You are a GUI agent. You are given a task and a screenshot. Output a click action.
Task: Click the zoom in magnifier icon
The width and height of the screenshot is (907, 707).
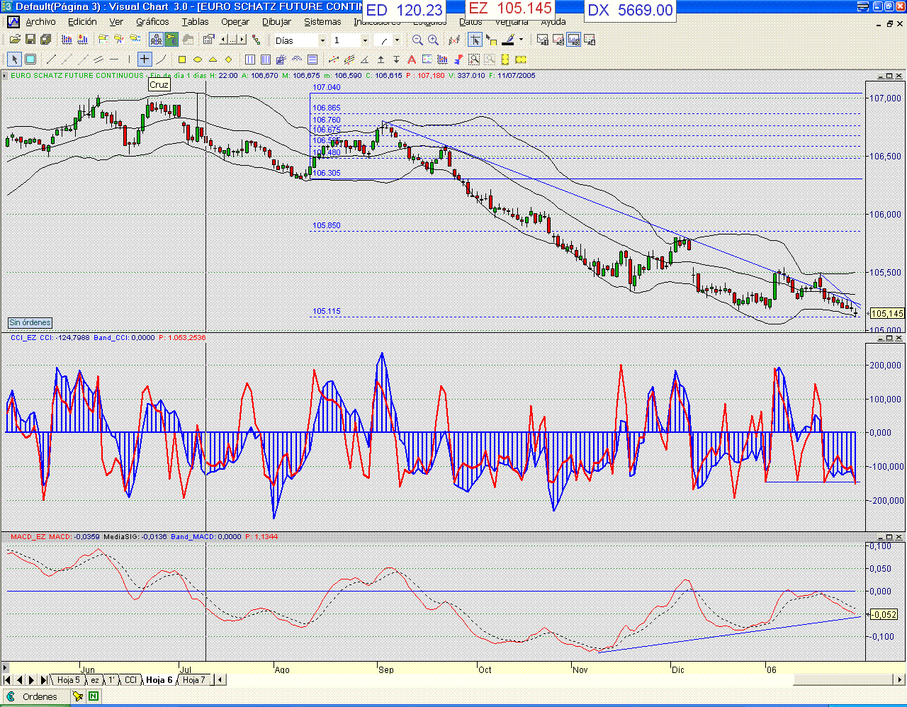[x=433, y=40]
